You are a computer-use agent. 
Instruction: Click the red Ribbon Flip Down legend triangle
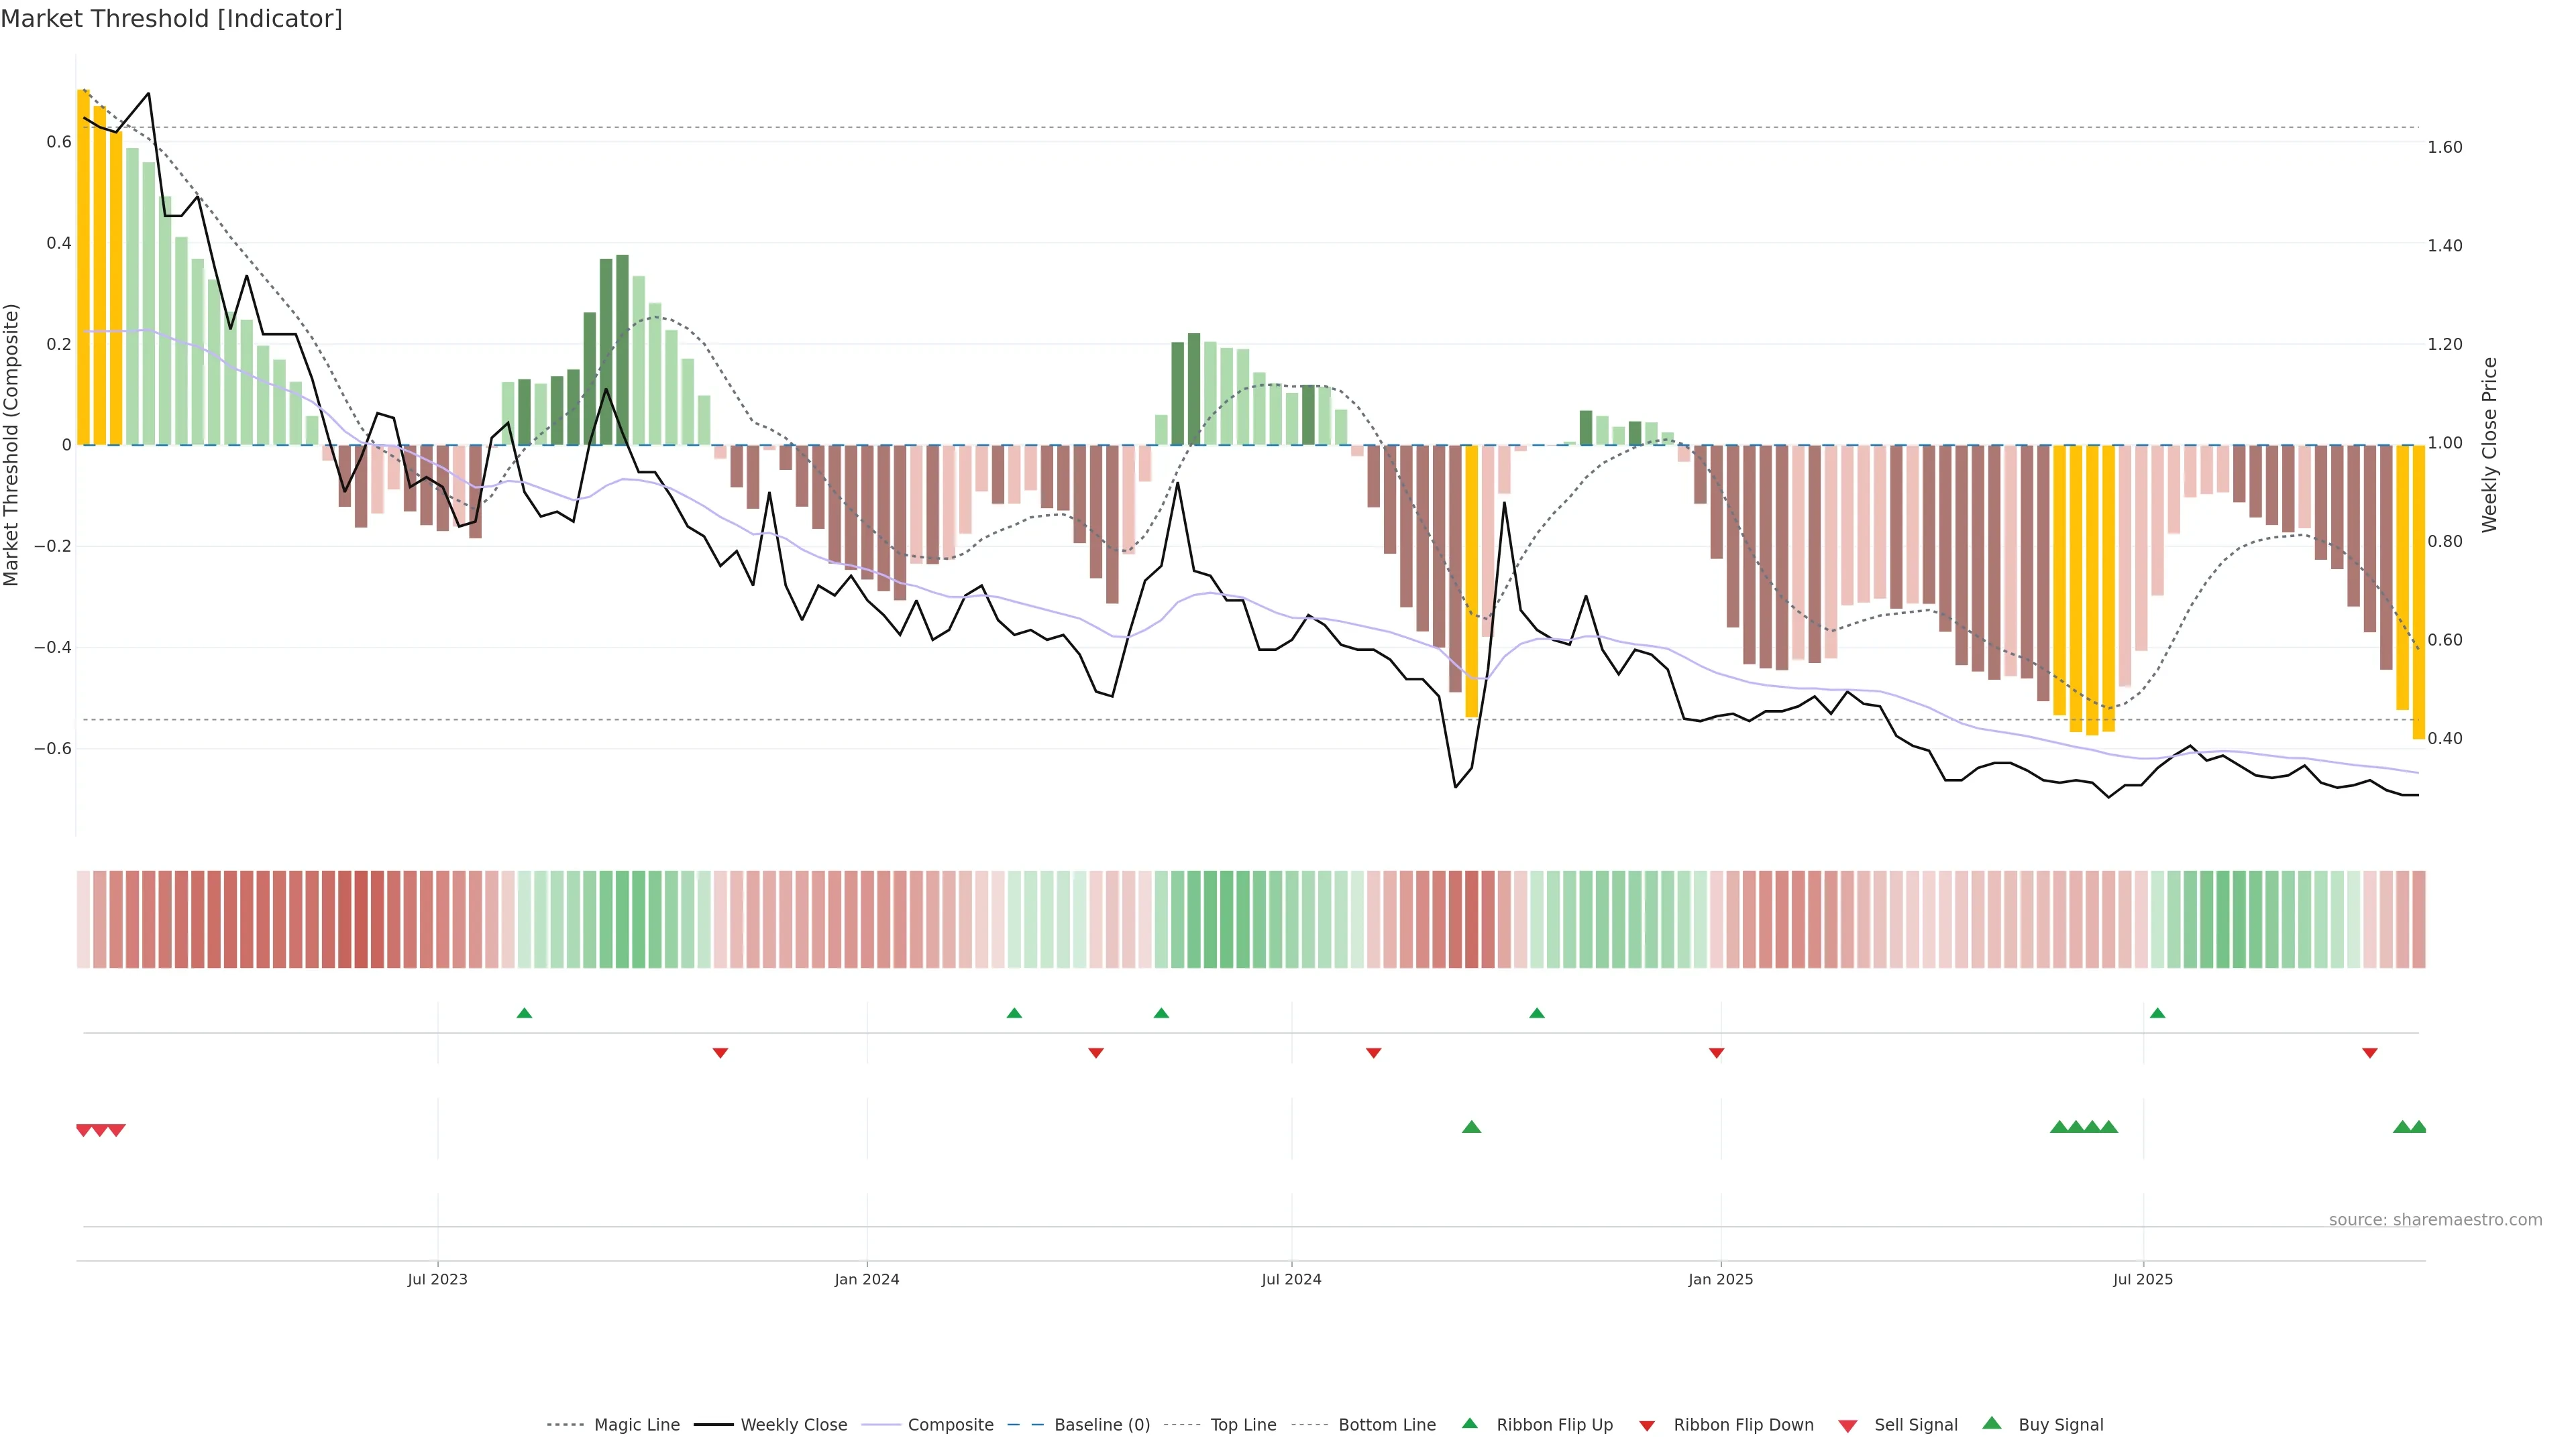pos(1647,1426)
